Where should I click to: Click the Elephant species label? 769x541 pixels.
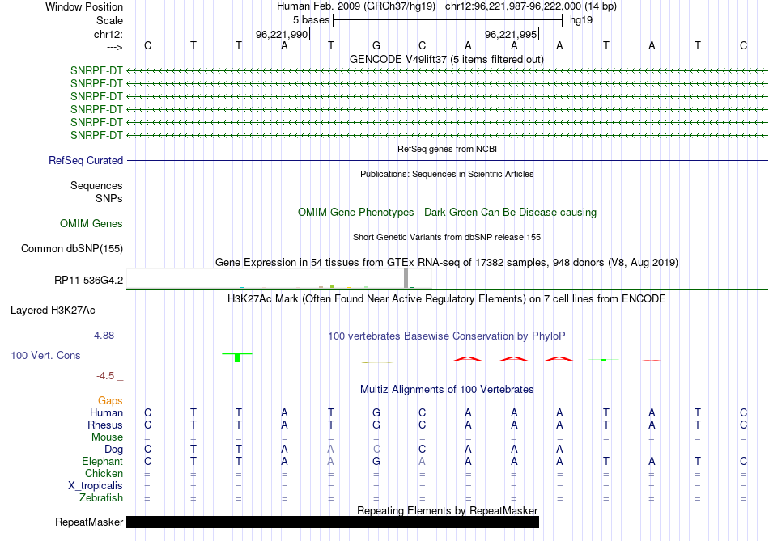click(x=102, y=462)
